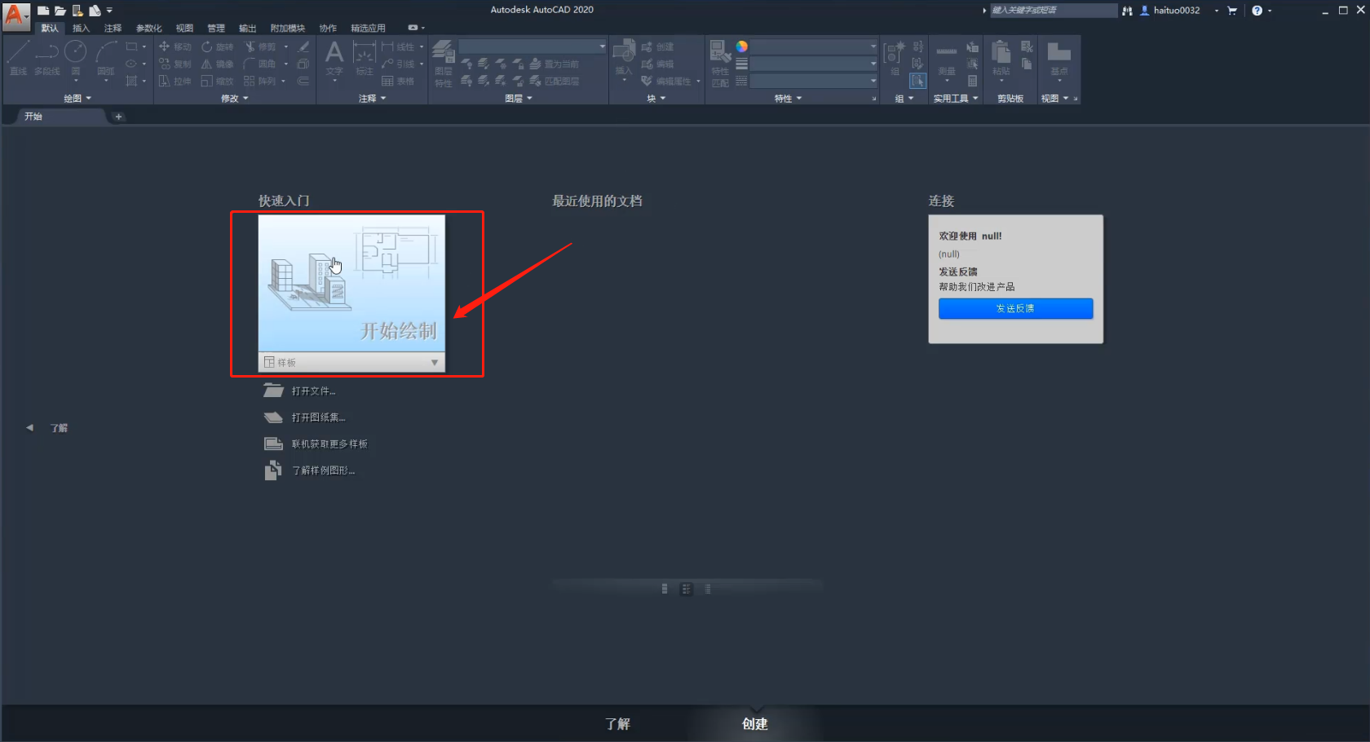
Task: Switch to the Annotate (注释) ribbon tab
Action: click(113, 28)
